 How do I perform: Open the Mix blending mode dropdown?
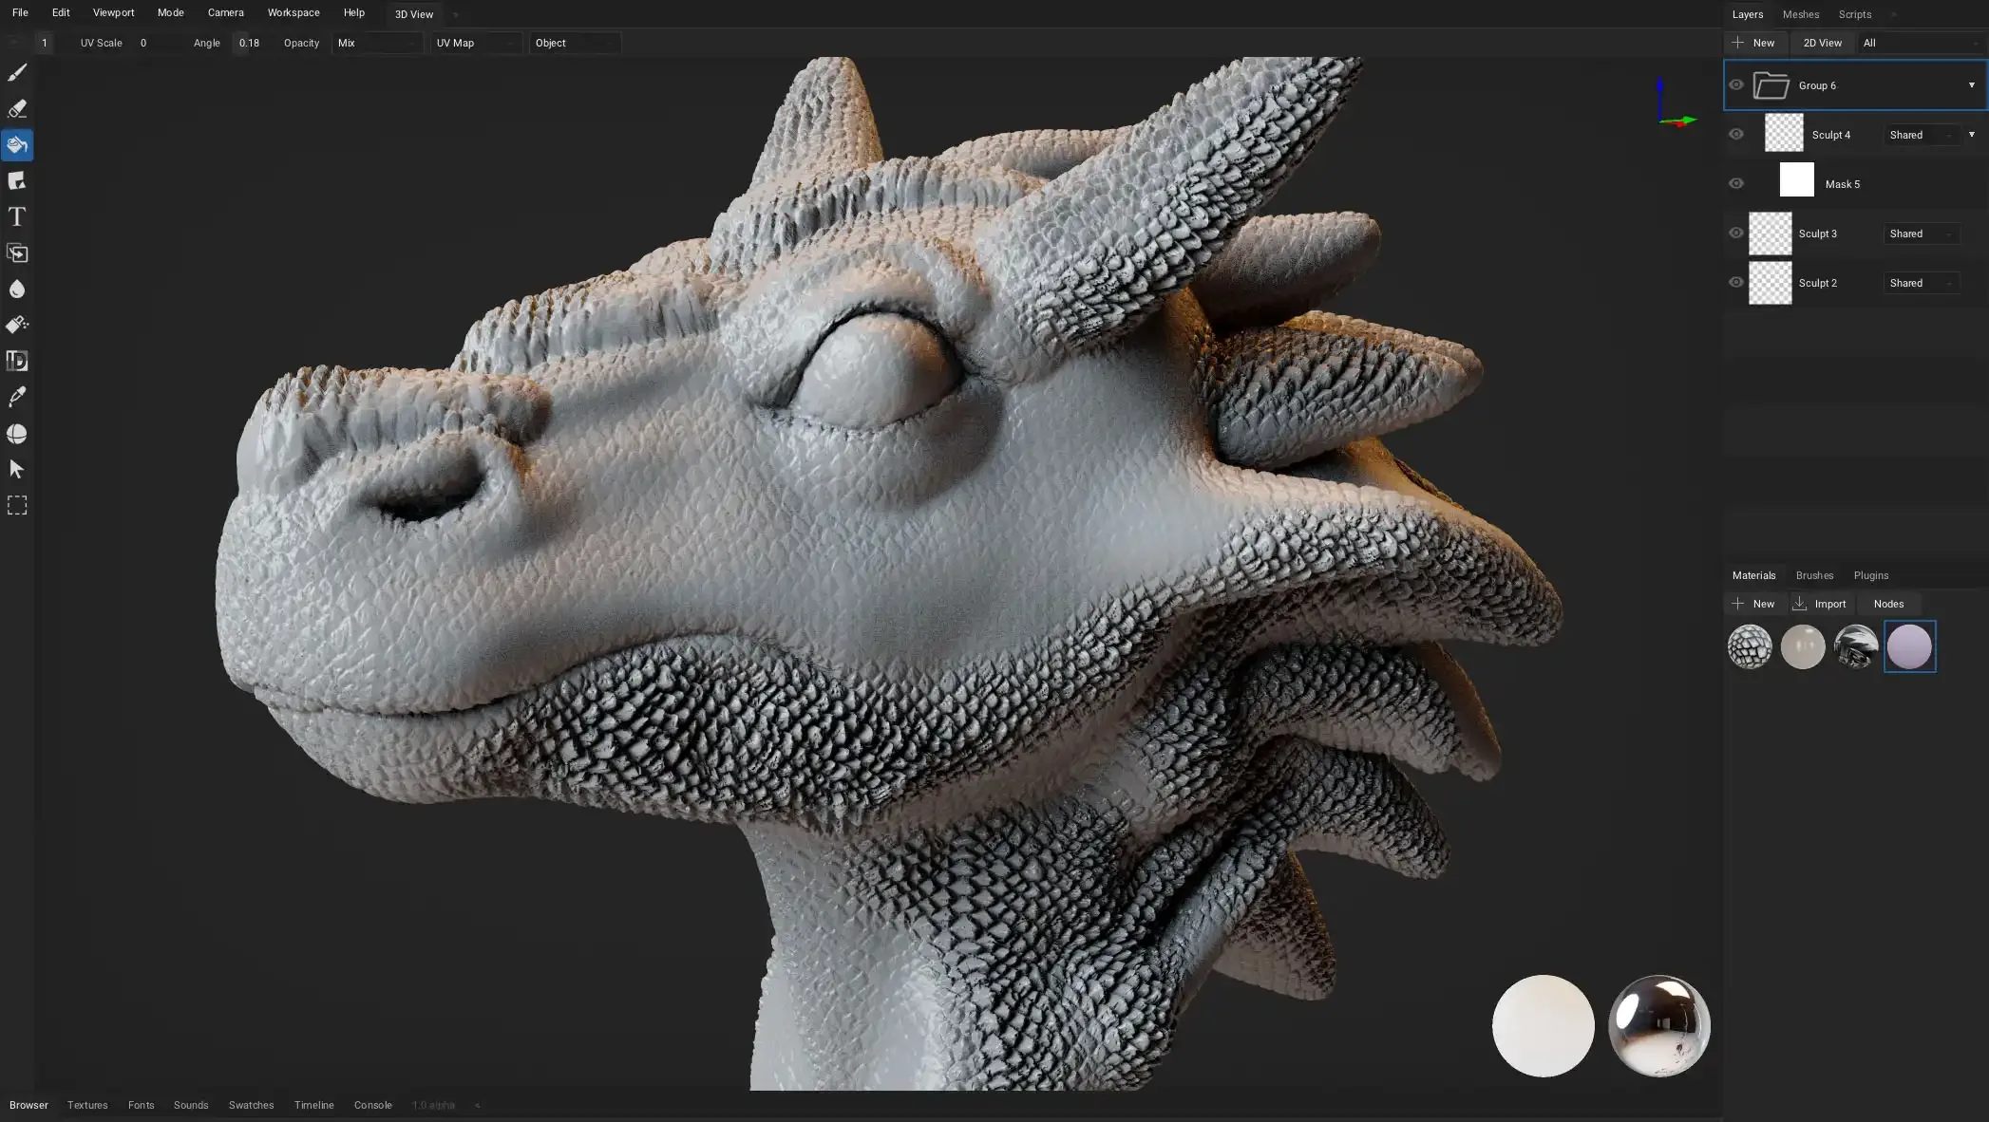click(378, 43)
